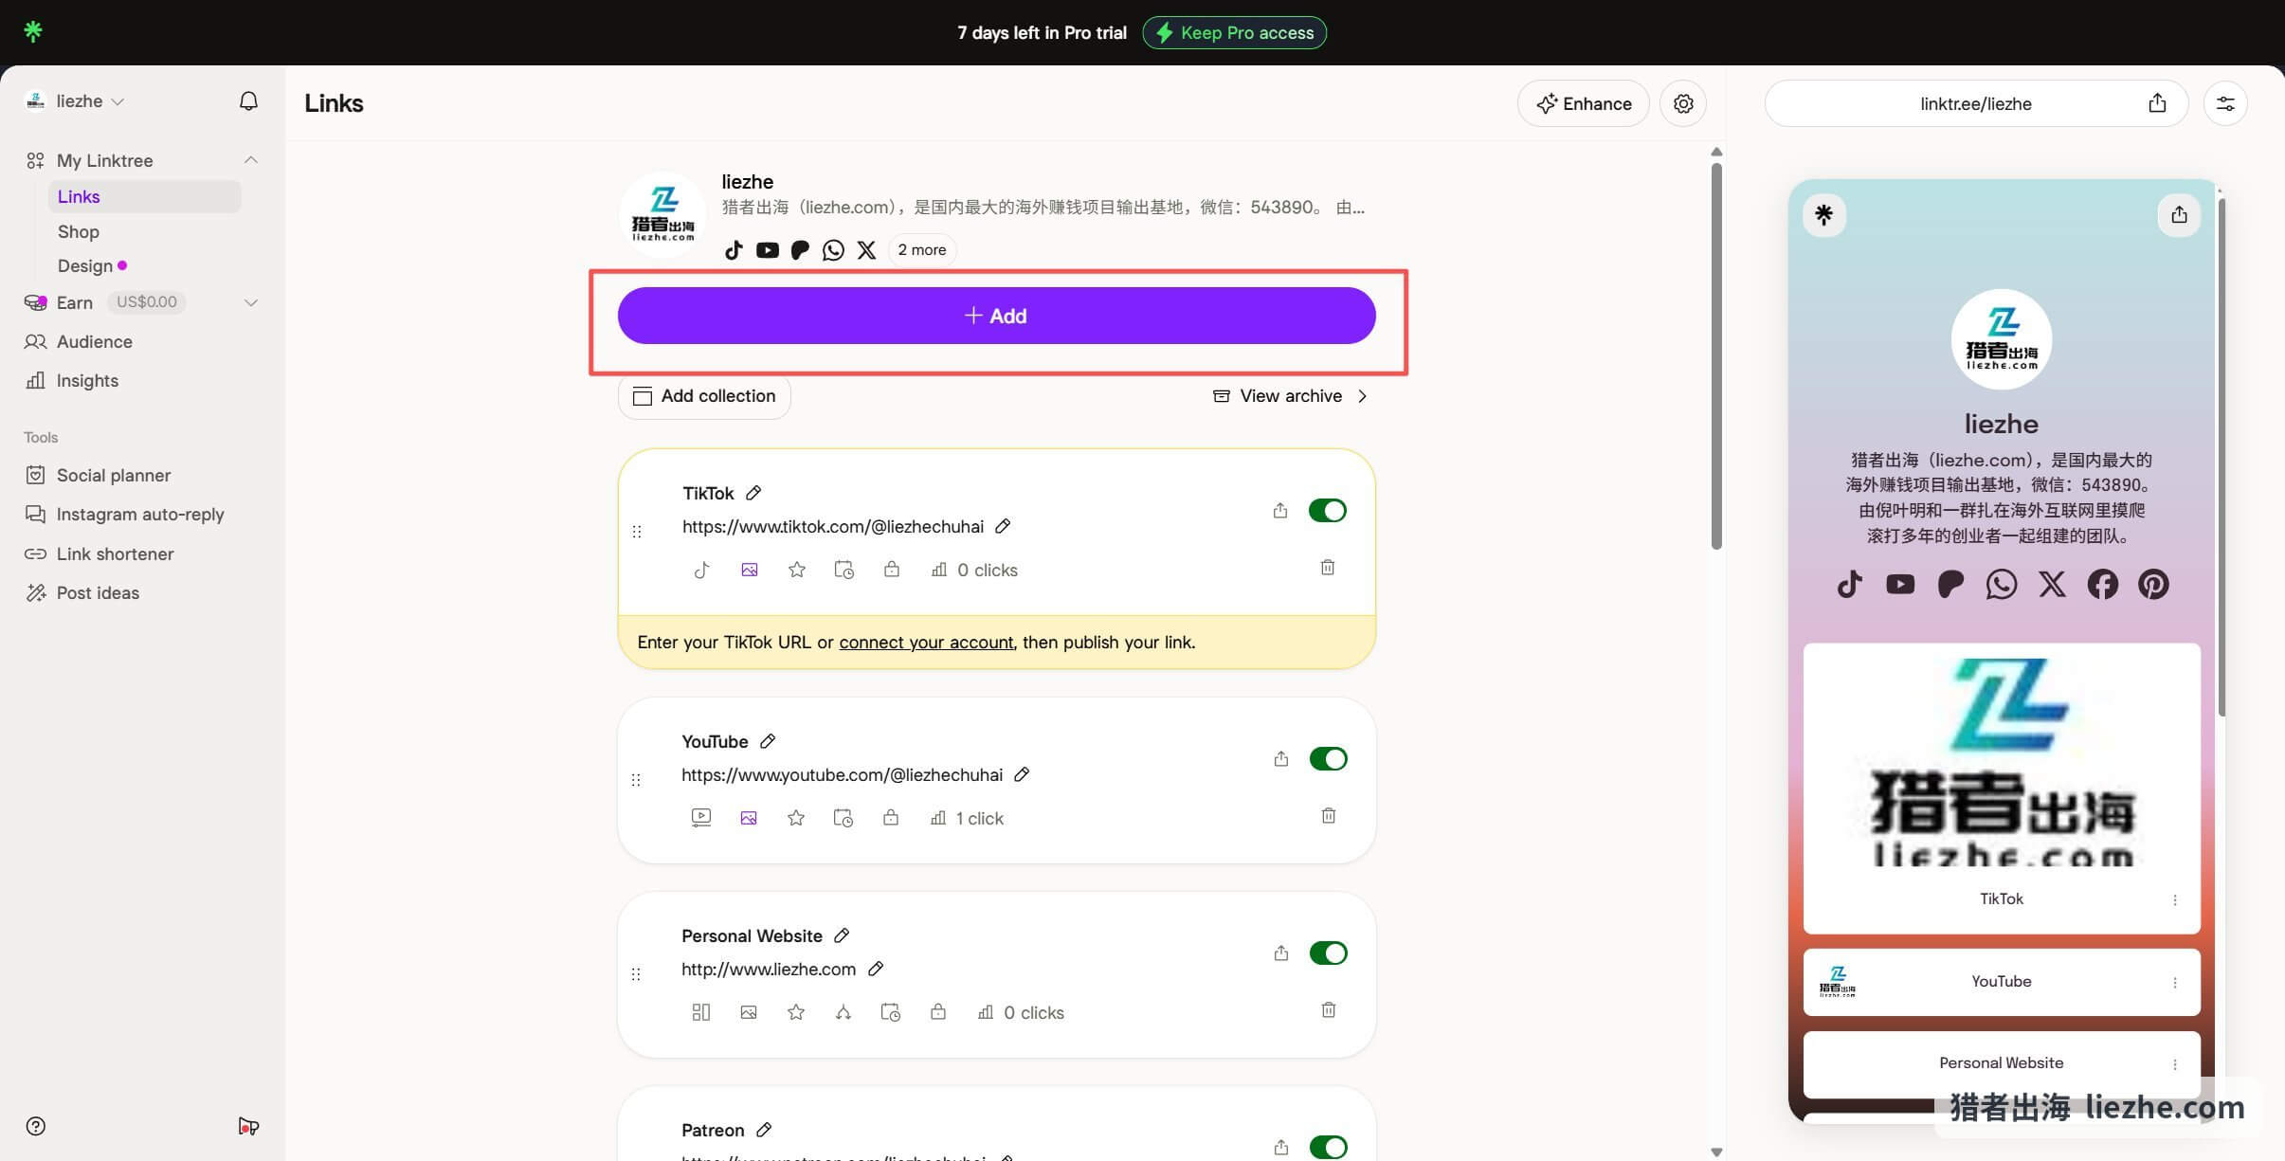Viewport: 2285px width, 1161px height.
Task: Delete the Personal Website link
Action: (x=1329, y=1010)
